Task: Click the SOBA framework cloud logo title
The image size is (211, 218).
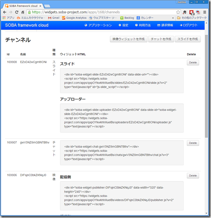Action: [x=27, y=25]
